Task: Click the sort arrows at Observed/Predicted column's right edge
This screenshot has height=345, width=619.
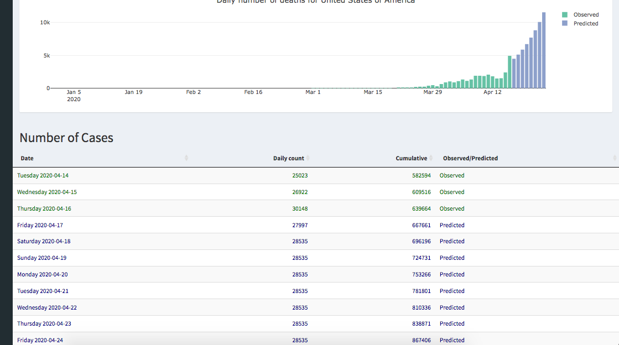Action: (x=615, y=158)
